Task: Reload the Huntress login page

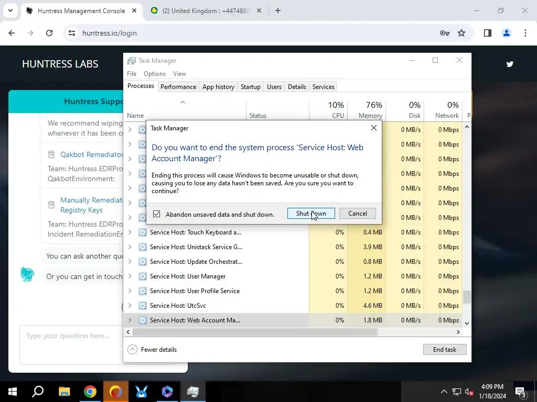Action: 49,33
